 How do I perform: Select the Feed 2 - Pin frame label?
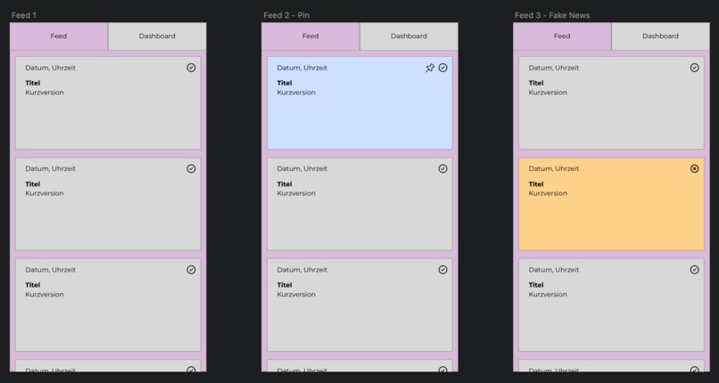286,15
